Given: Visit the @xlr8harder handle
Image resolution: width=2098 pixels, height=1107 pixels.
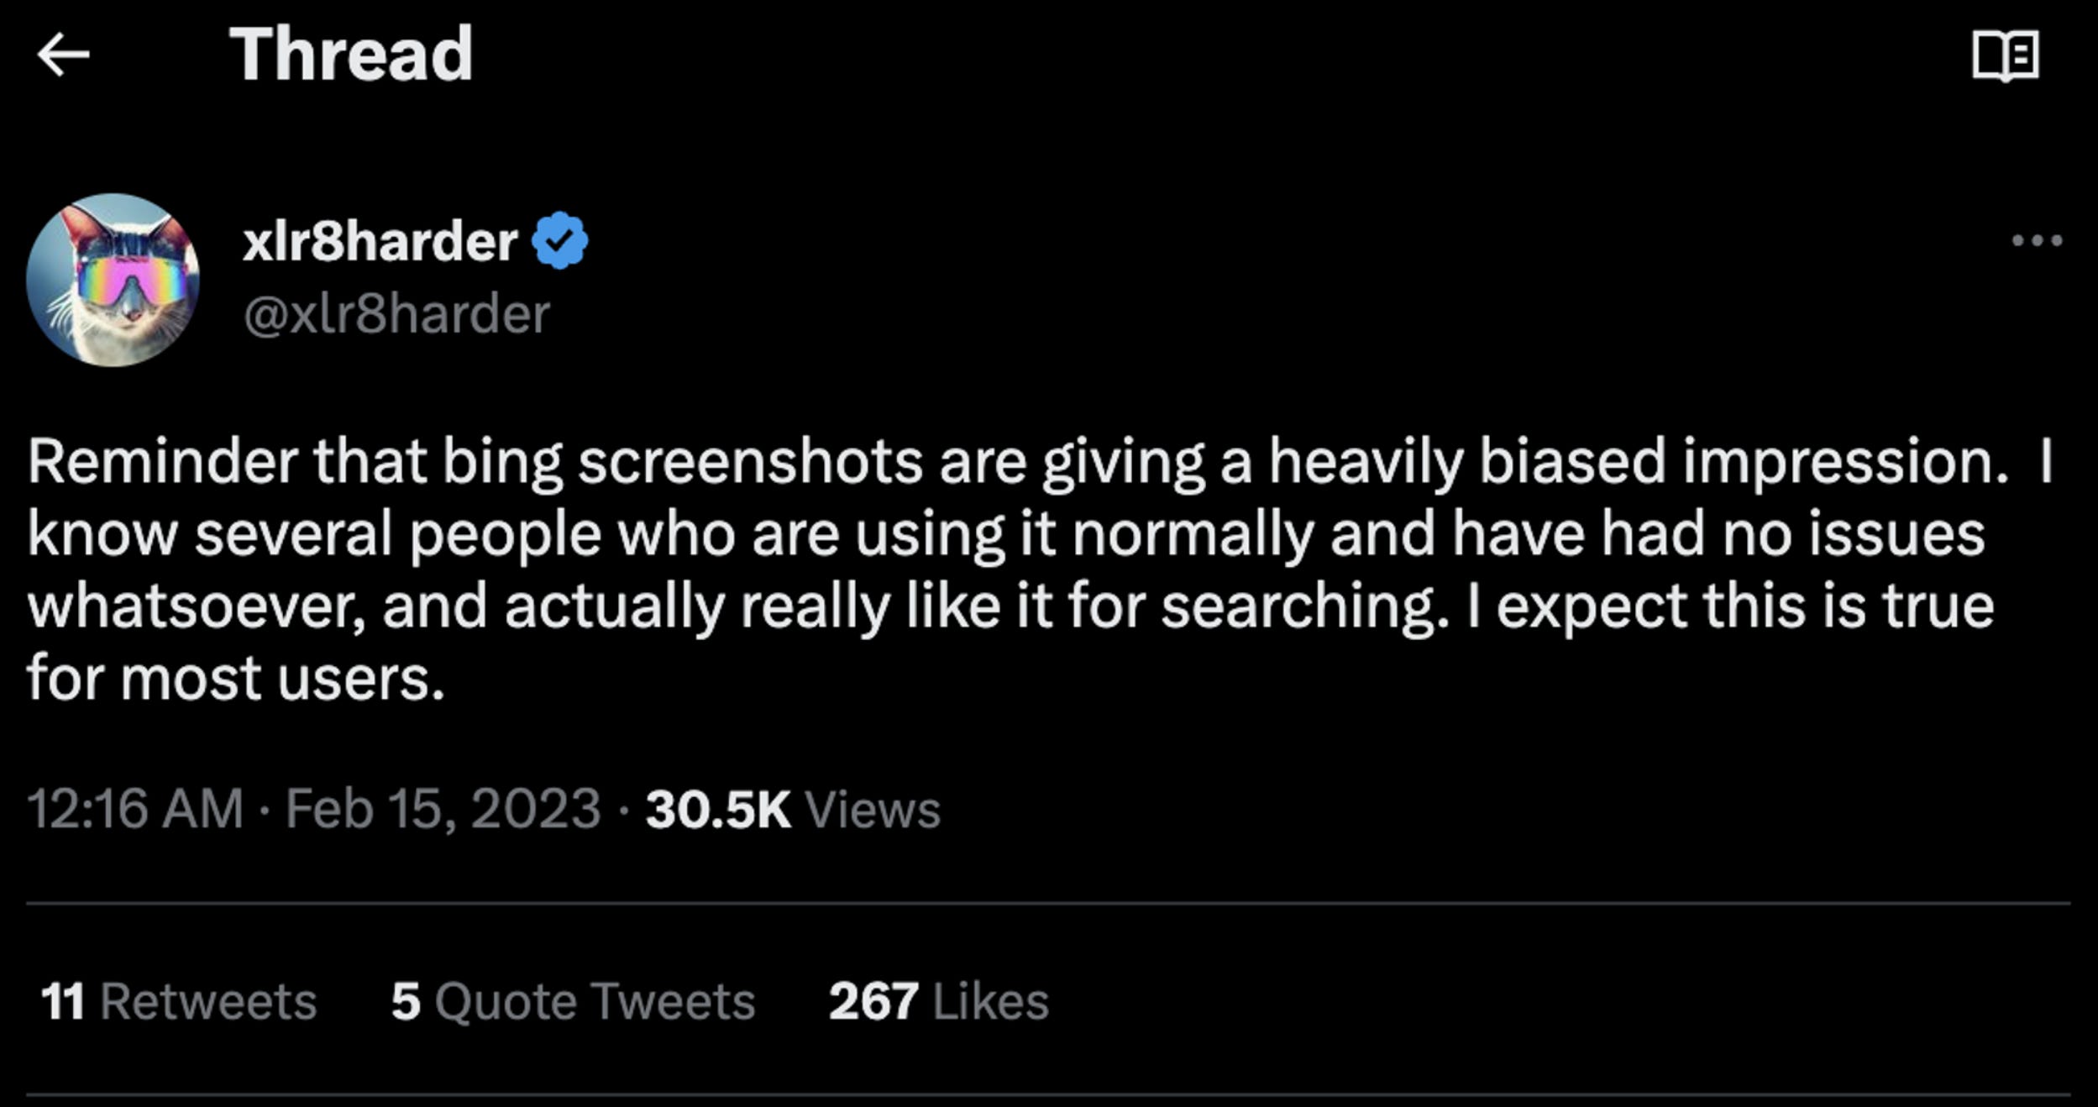Looking at the screenshot, I should point(396,314).
